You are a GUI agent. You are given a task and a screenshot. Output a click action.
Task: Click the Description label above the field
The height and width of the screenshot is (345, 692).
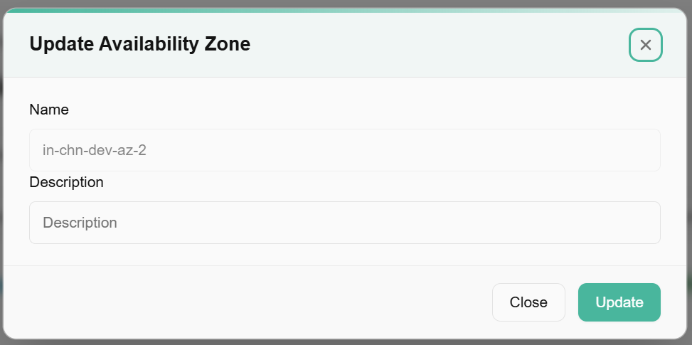[66, 182]
